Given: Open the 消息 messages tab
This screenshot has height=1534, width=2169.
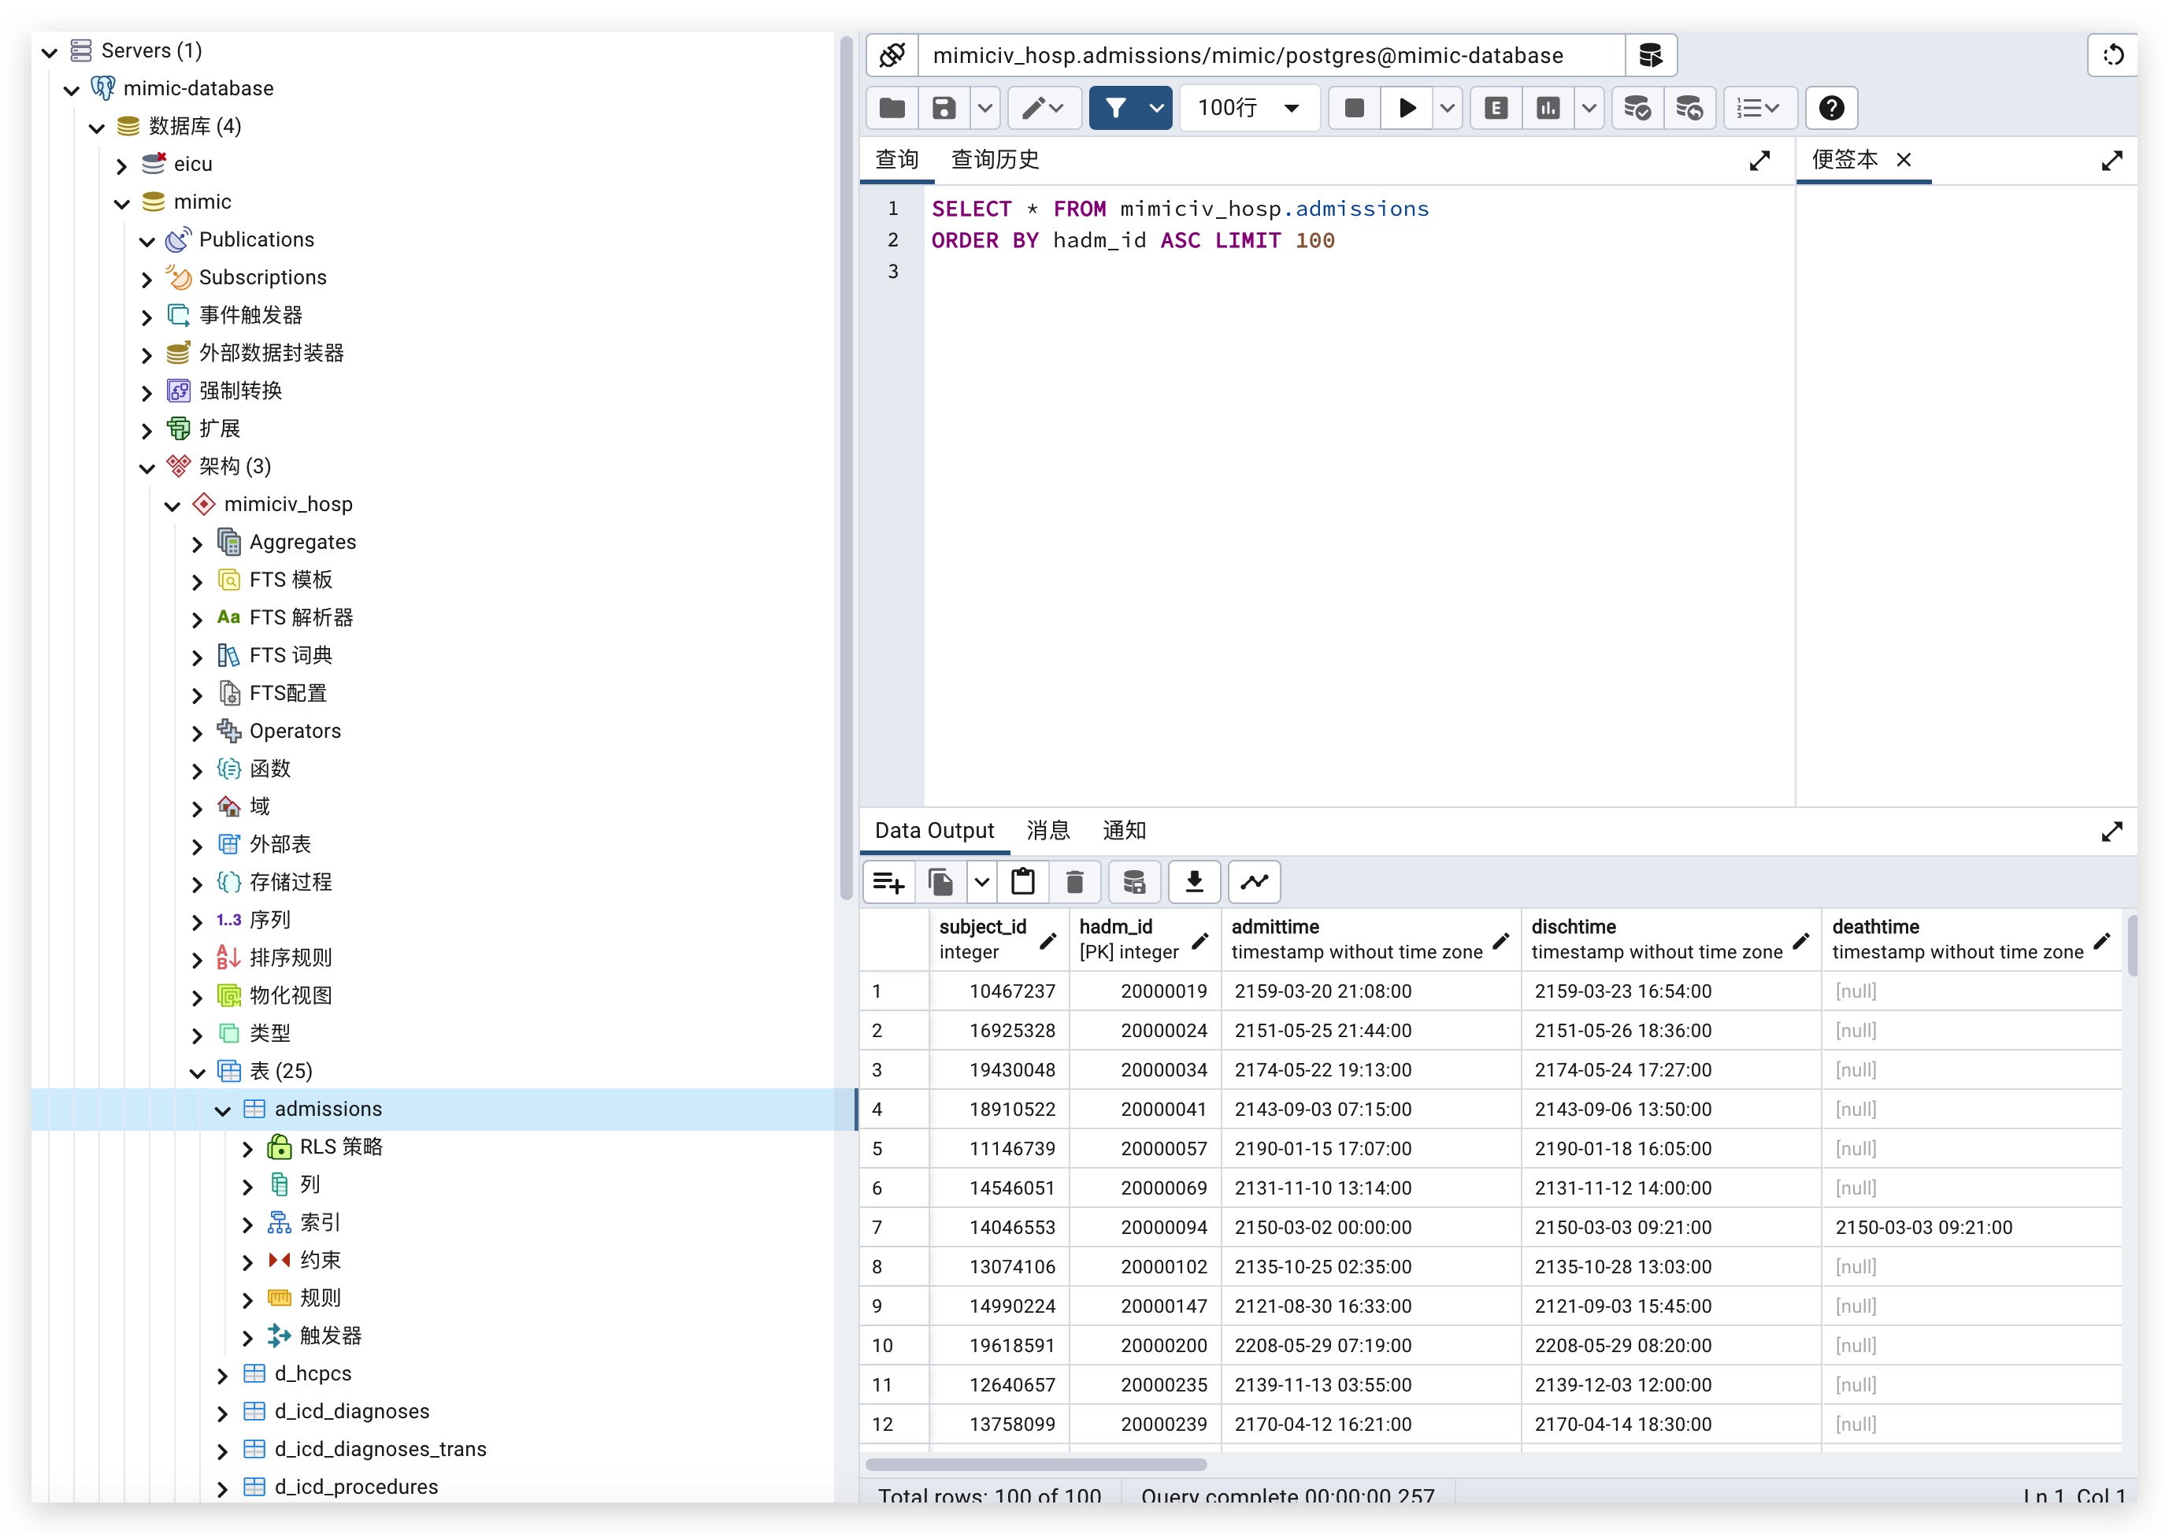Looking at the screenshot, I should click(x=1048, y=830).
